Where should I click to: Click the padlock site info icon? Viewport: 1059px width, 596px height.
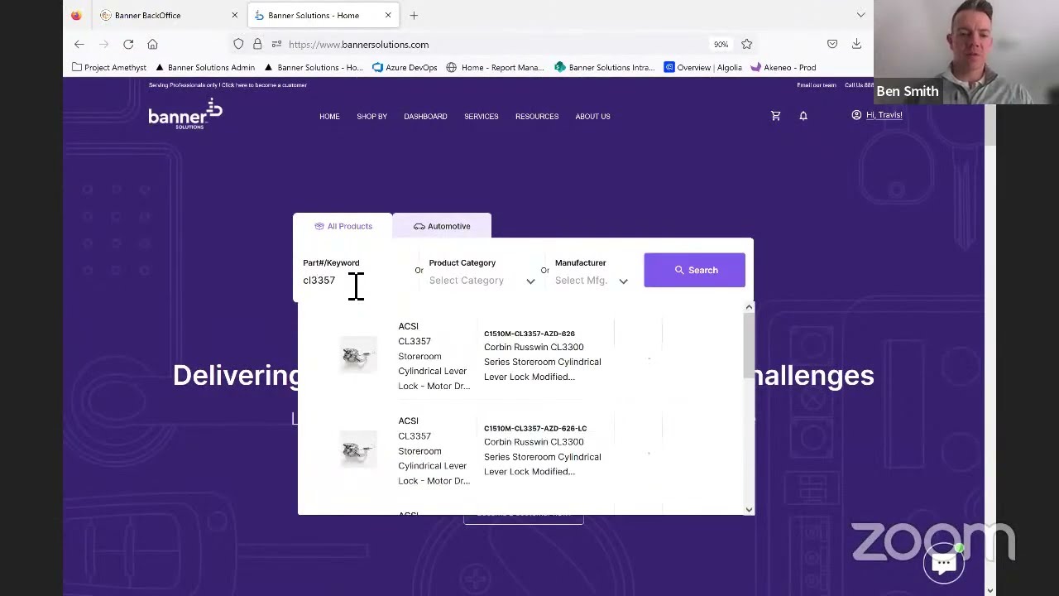[257, 44]
